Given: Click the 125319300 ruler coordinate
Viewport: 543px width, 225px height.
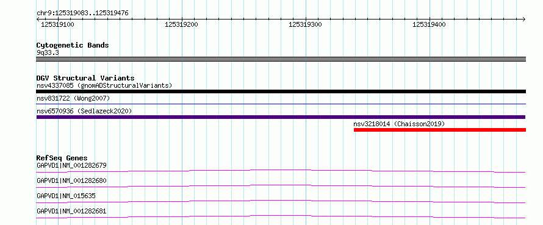Looking at the screenshot, I should point(305,24).
